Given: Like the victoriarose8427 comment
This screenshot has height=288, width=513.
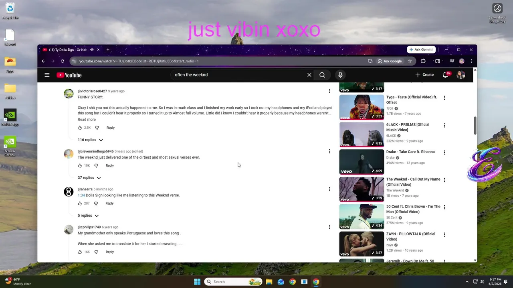Looking at the screenshot, I should pyautogui.click(x=80, y=128).
